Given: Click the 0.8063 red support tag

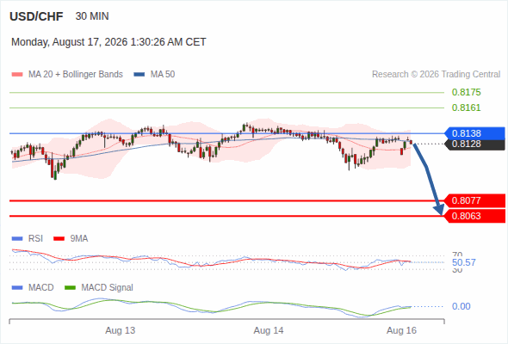Looking at the screenshot, I should tap(474, 216).
